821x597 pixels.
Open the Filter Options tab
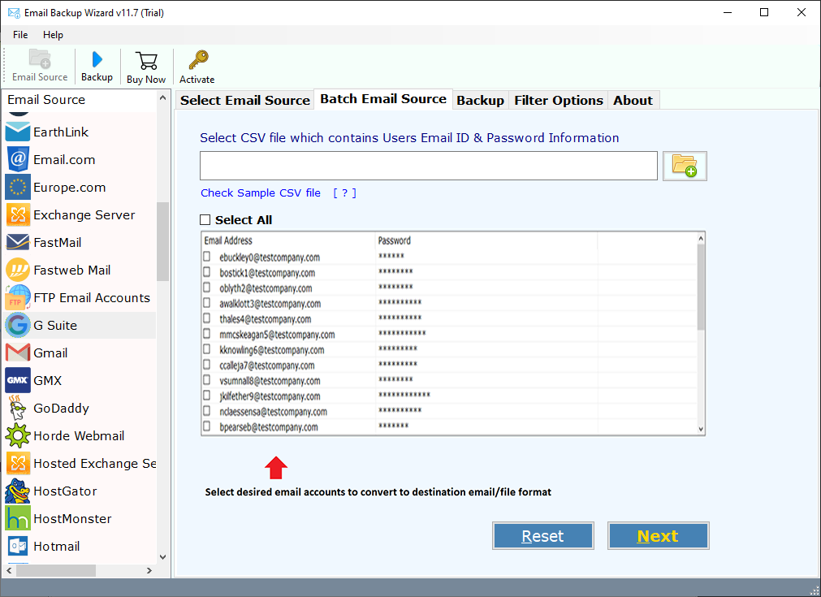point(559,100)
